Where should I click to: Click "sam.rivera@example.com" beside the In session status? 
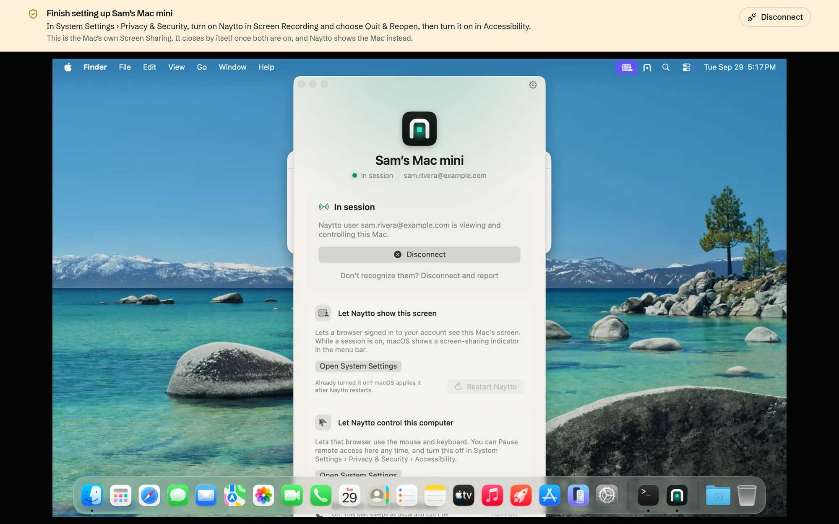(x=445, y=176)
